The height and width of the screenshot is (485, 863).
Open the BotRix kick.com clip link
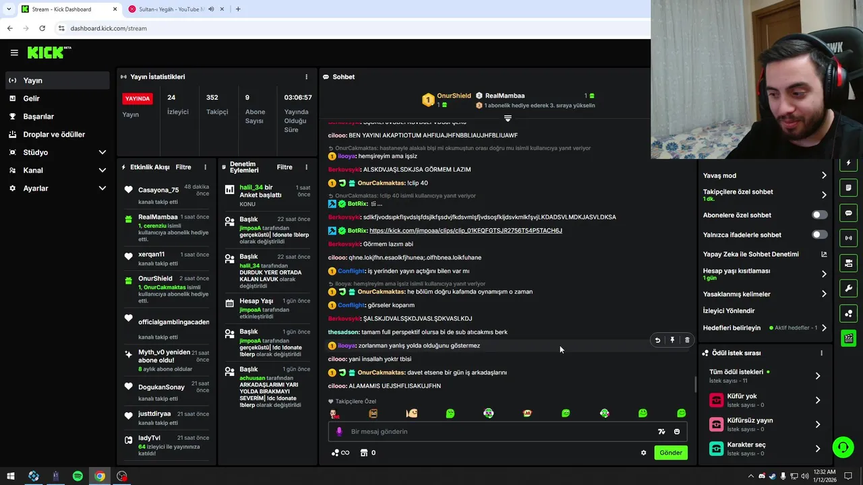[466, 230]
